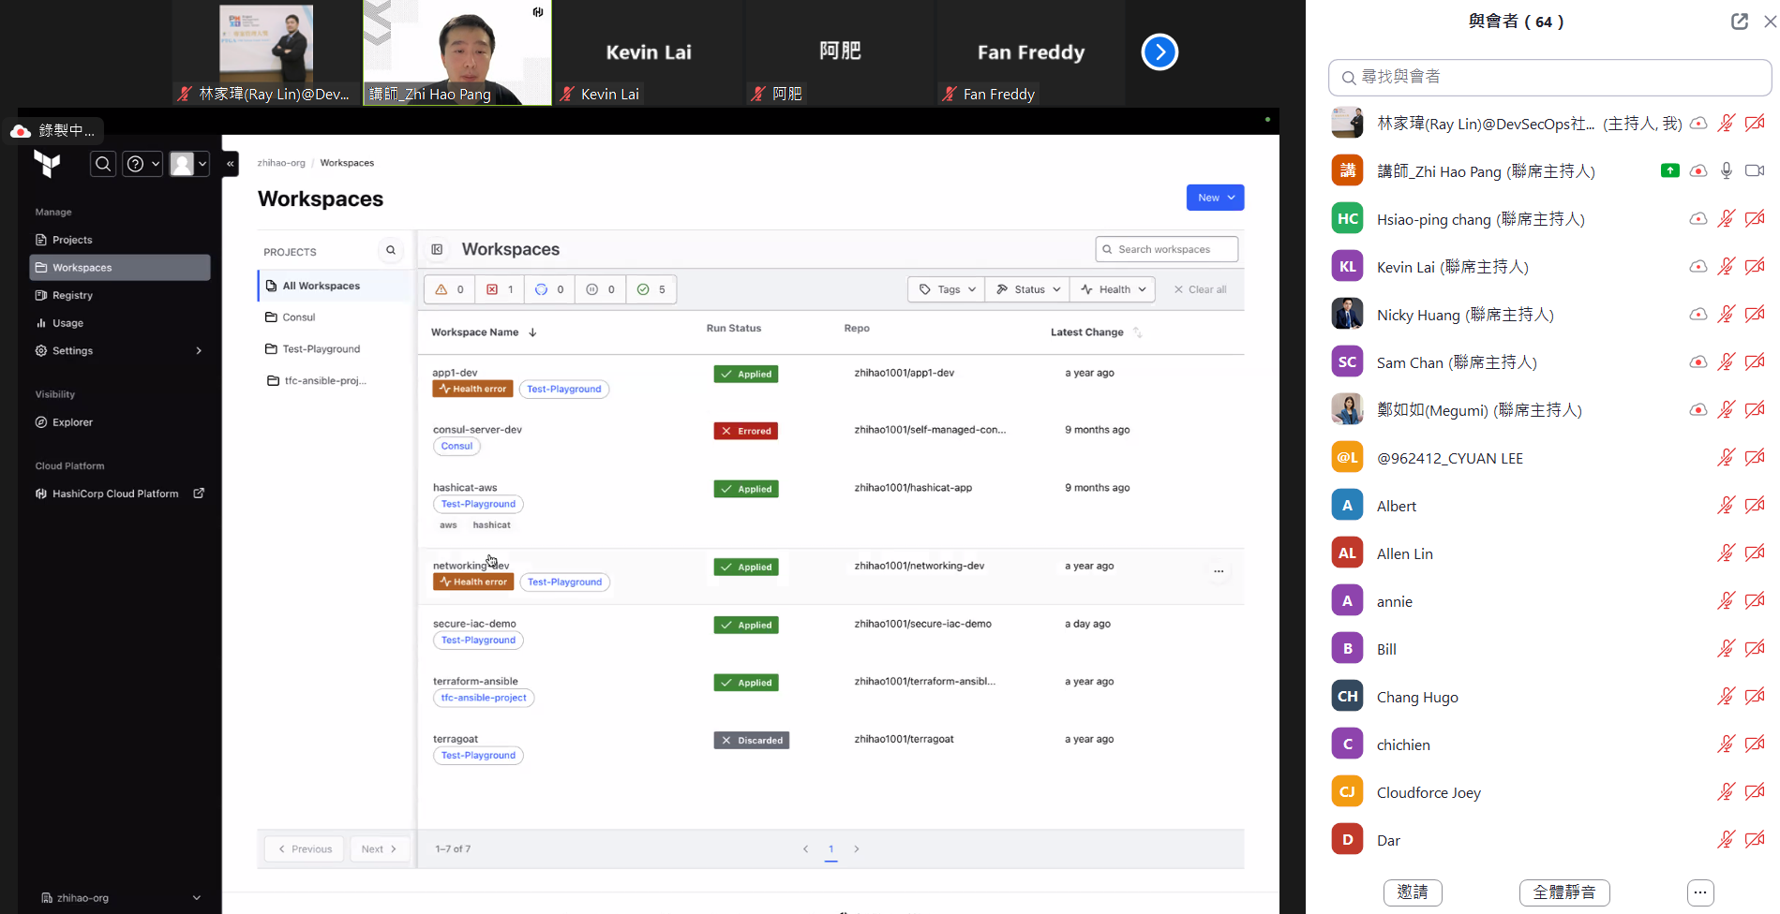Click the Terraform logo in the sidebar
This screenshot has width=1780, height=914.
(47, 164)
